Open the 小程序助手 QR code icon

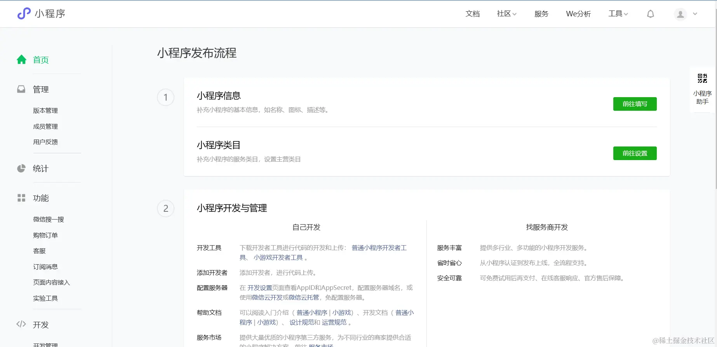[702, 78]
